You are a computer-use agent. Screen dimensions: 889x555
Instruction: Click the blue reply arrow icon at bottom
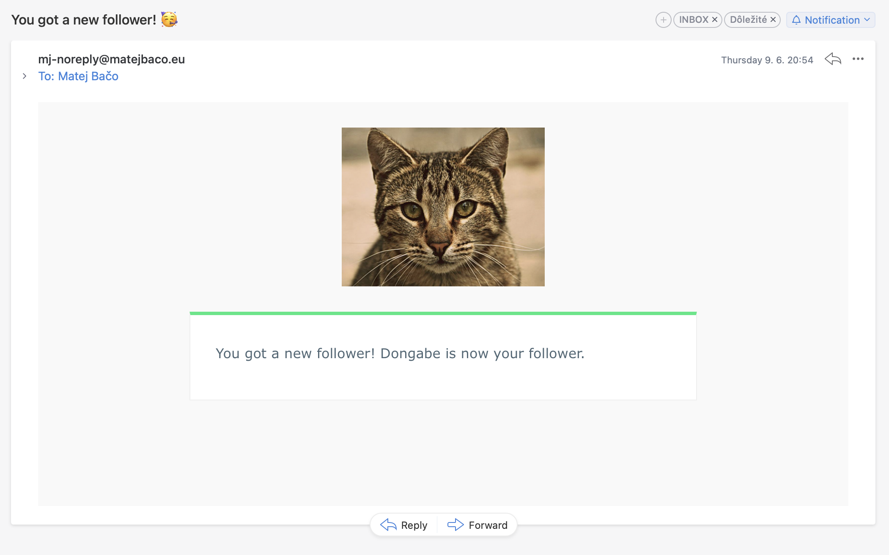coord(388,525)
